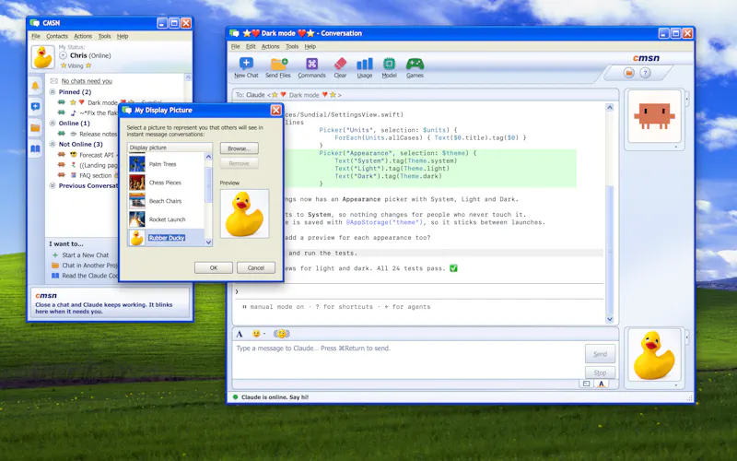Open the Model chip icon
Viewport: 737px width, 461px height.
coord(389,64)
